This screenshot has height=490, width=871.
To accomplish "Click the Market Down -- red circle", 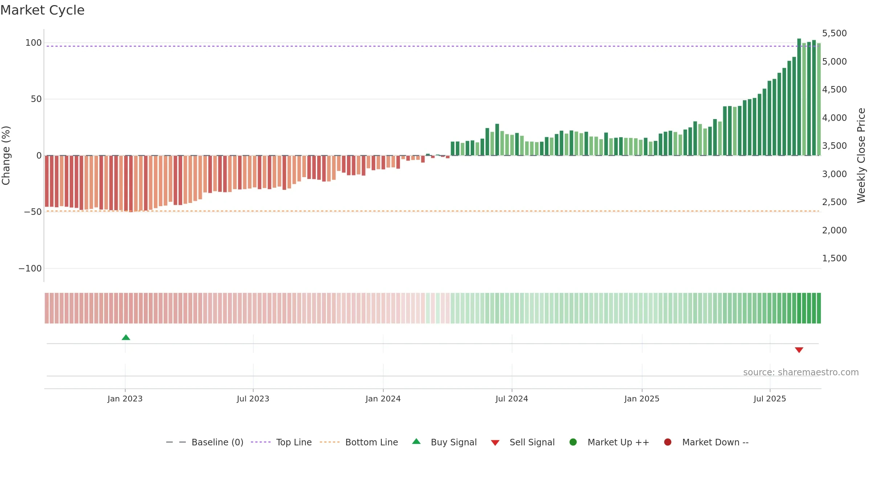I will (x=668, y=442).
